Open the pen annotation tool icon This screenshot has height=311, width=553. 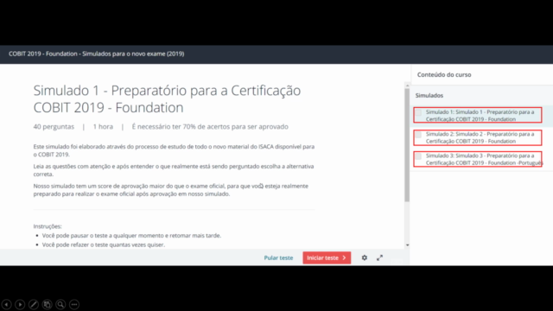click(34, 304)
